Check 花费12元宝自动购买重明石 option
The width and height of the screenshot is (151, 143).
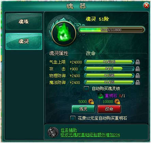click(x=73, y=118)
